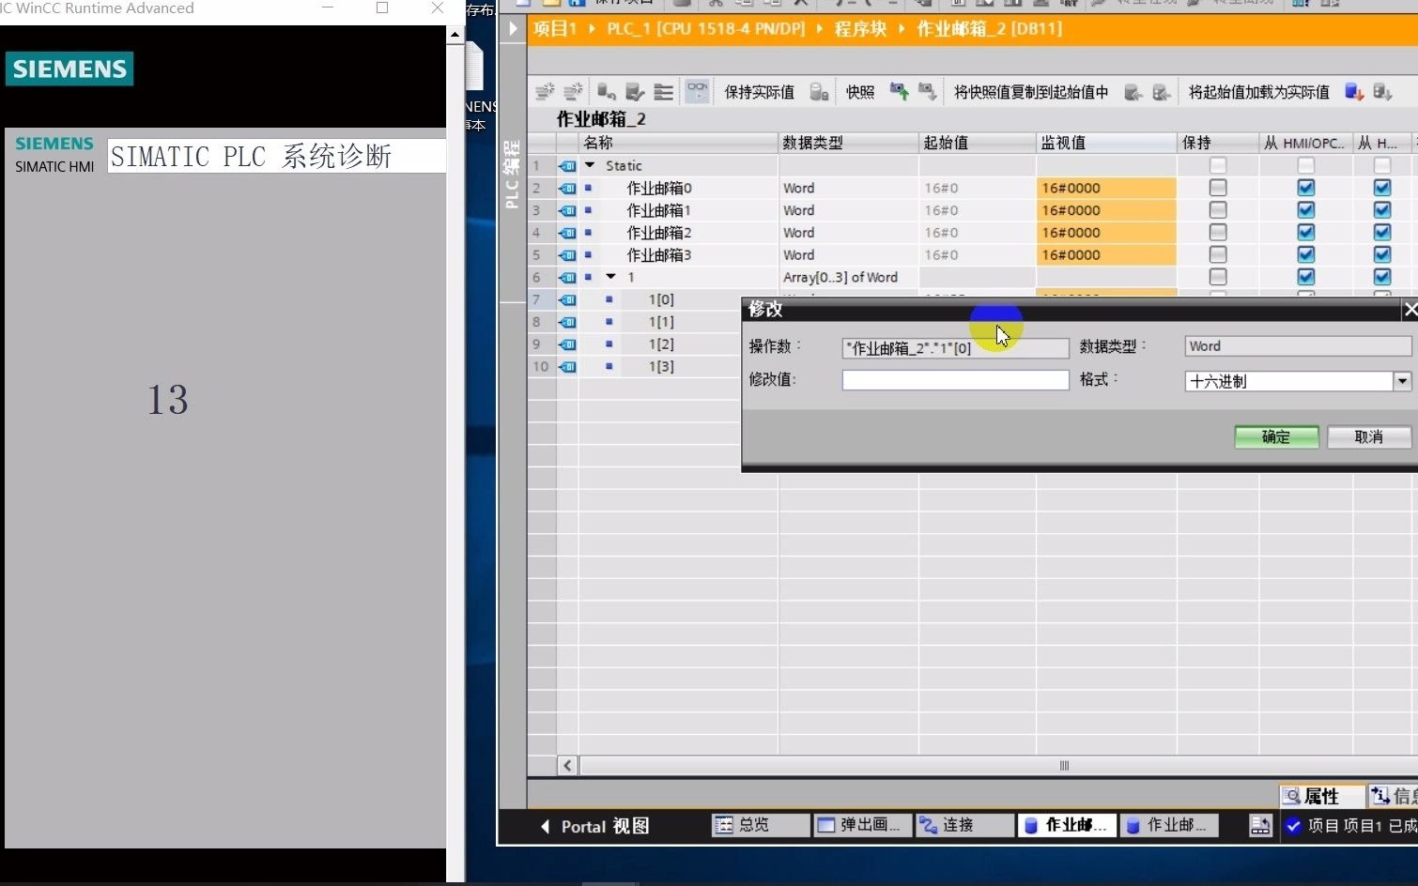Click the 保持实际值 toolbar button

click(759, 92)
